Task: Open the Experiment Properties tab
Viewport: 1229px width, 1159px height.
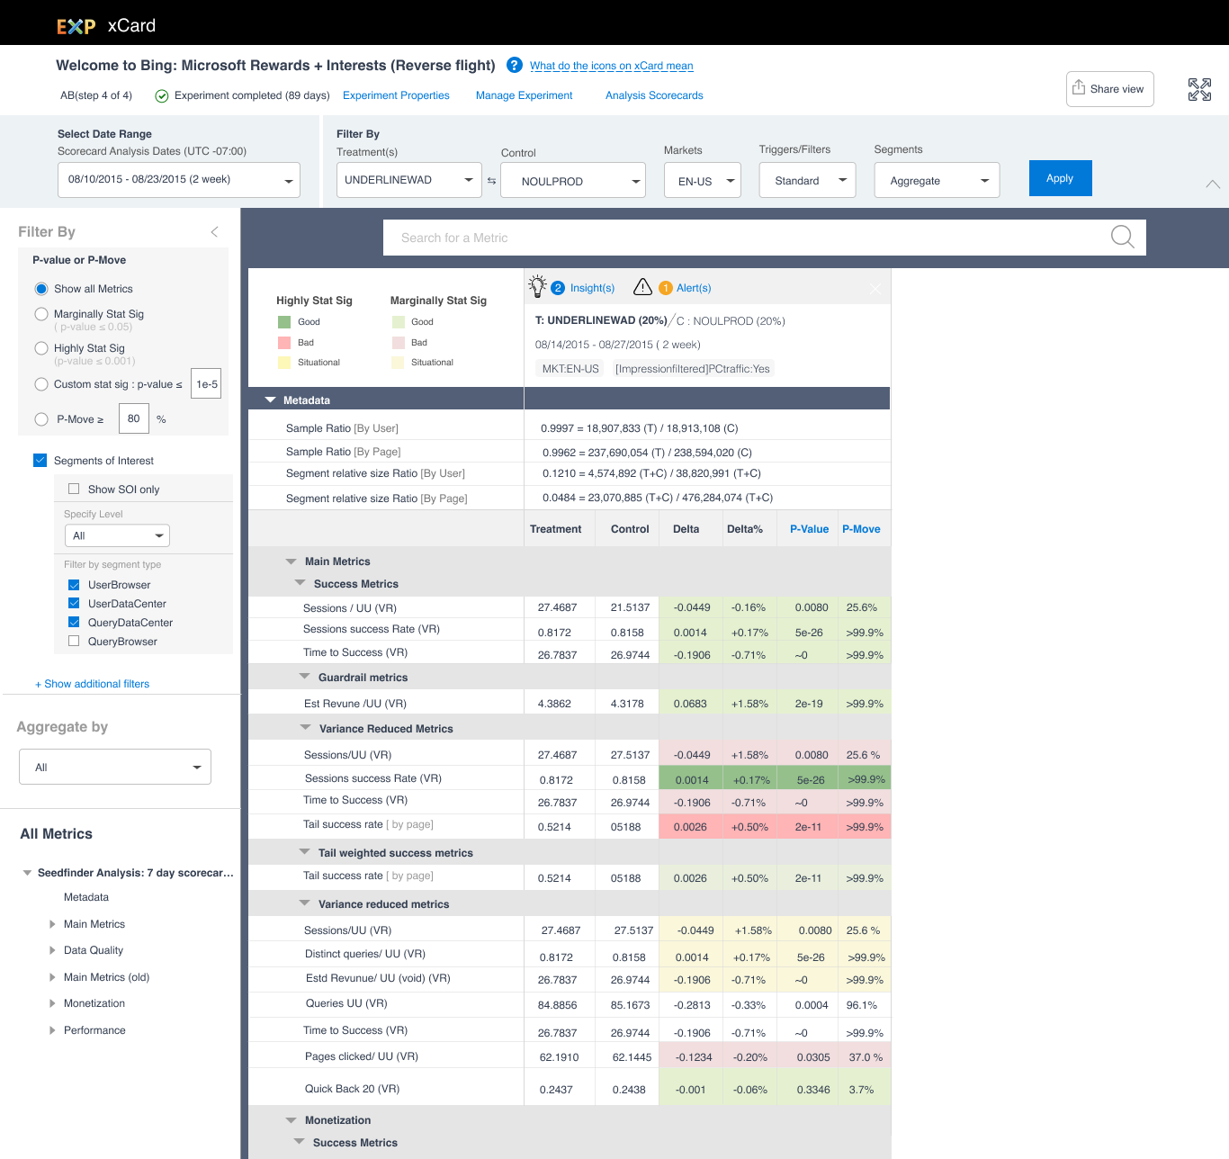Action: point(396,95)
